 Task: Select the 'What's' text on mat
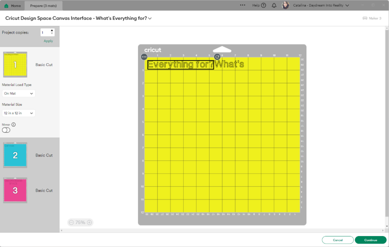[229, 64]
